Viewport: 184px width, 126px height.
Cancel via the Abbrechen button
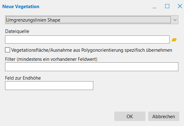pyautogui.click(x=164, y=116)
